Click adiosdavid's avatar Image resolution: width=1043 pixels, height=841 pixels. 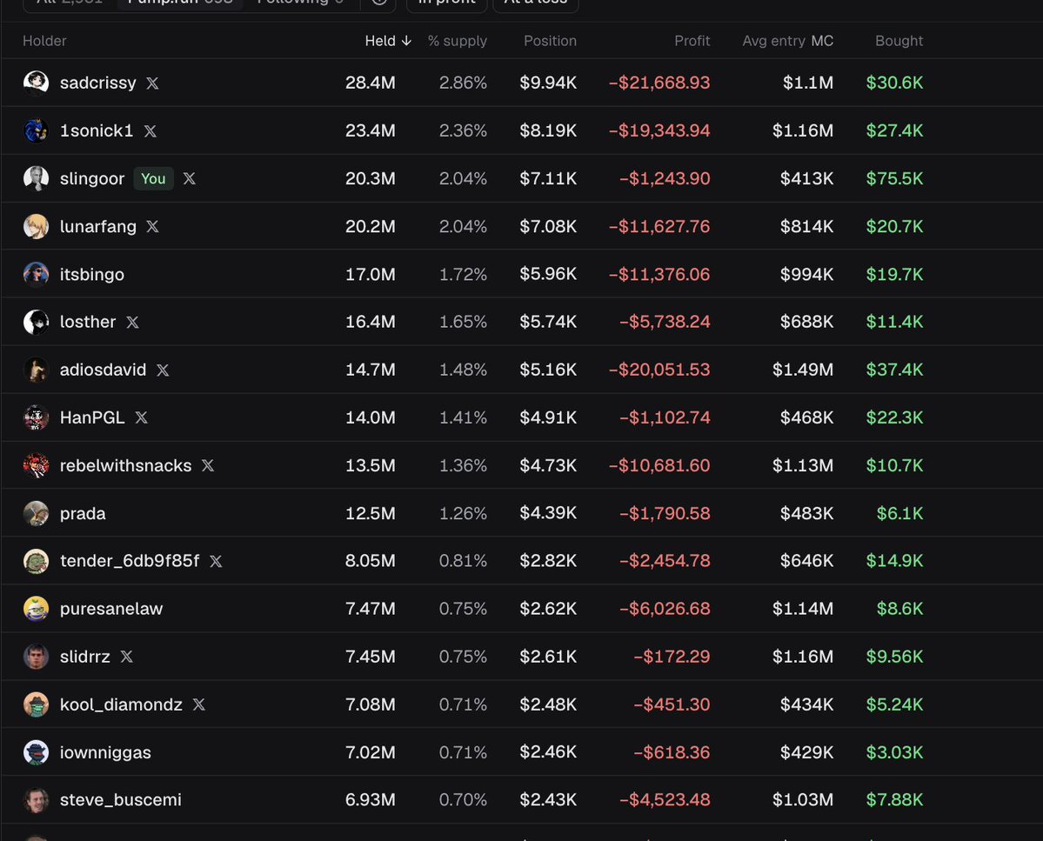pos(36,370)
